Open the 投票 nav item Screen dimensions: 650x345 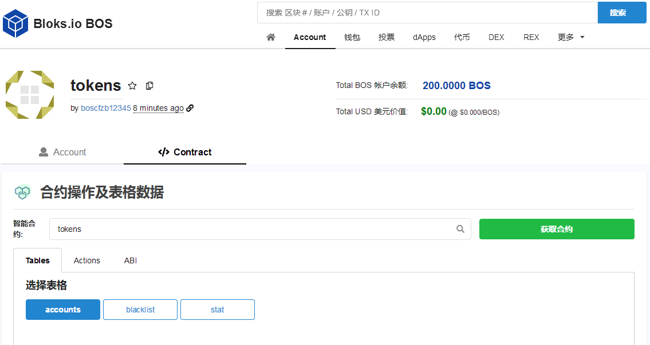[387, 37]
